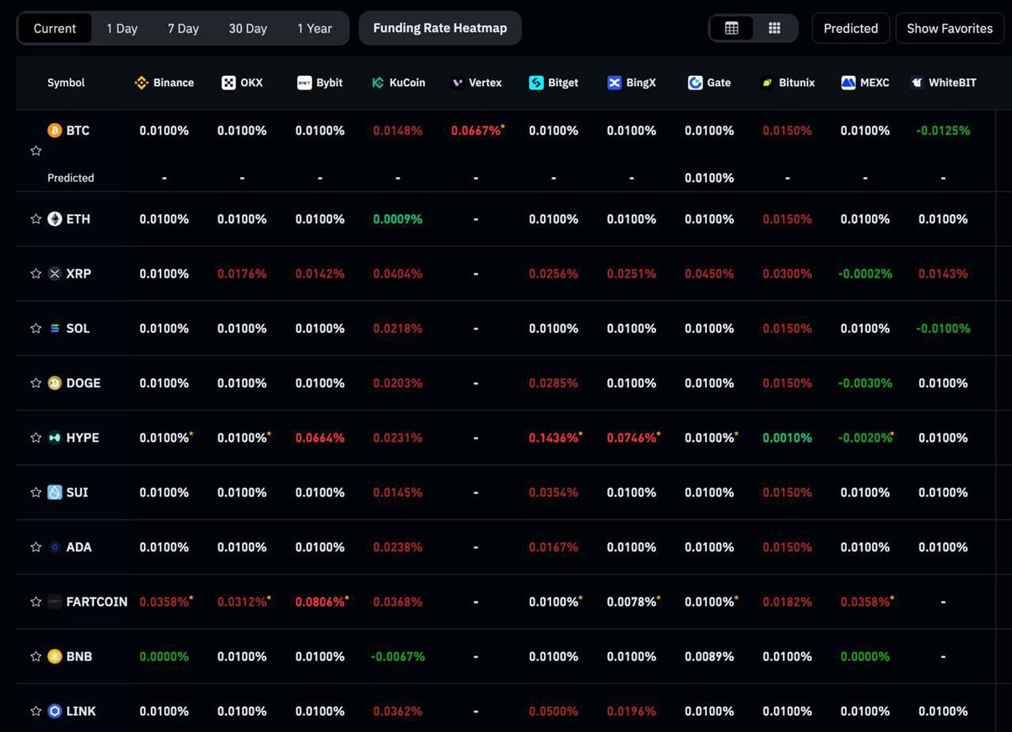Click the KuCoin exchange logo
The width and height of the screenshot is (1012, 732).
[378, 83]
